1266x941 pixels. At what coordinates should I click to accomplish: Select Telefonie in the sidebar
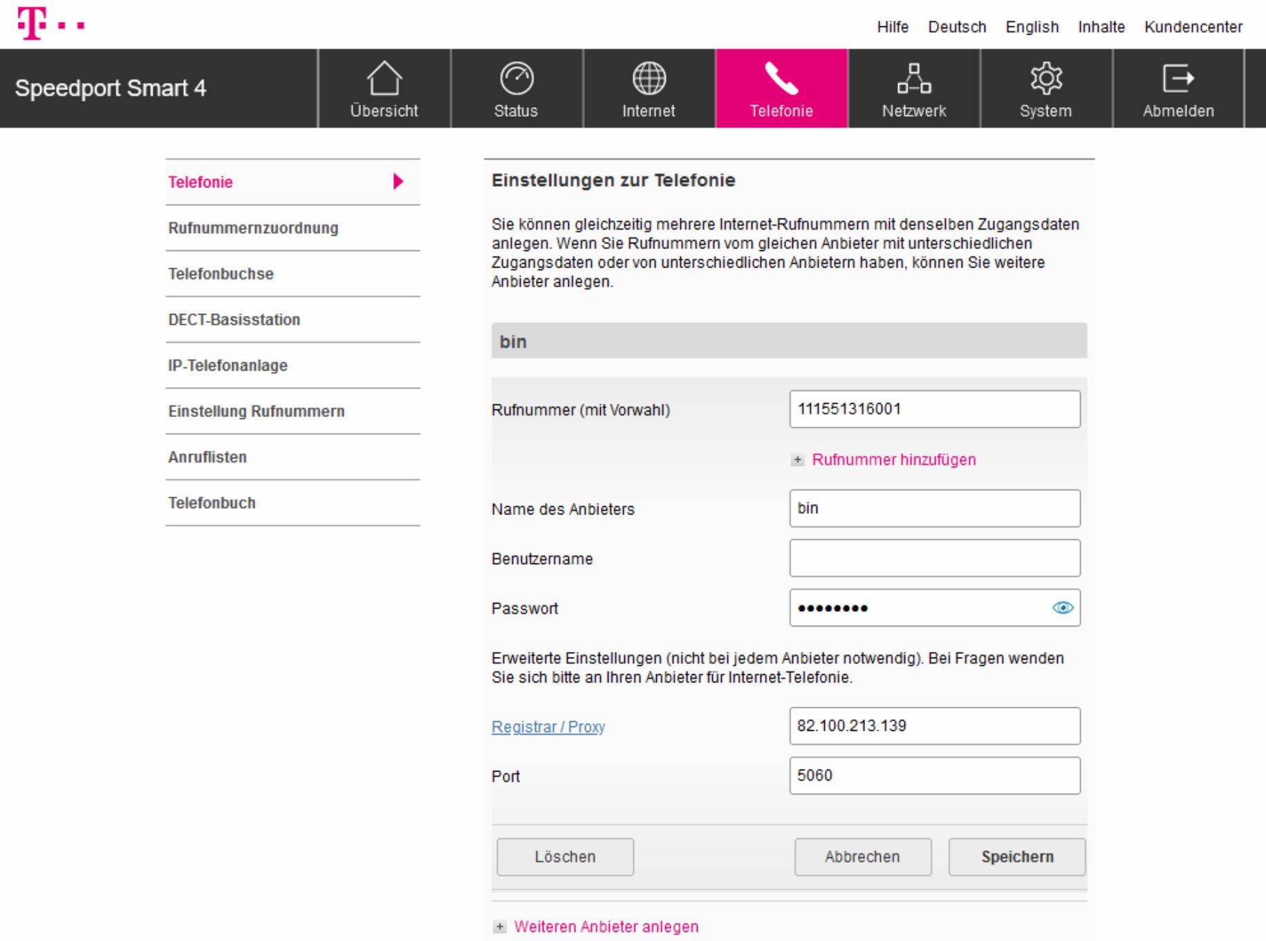click(x=293, y=182)
